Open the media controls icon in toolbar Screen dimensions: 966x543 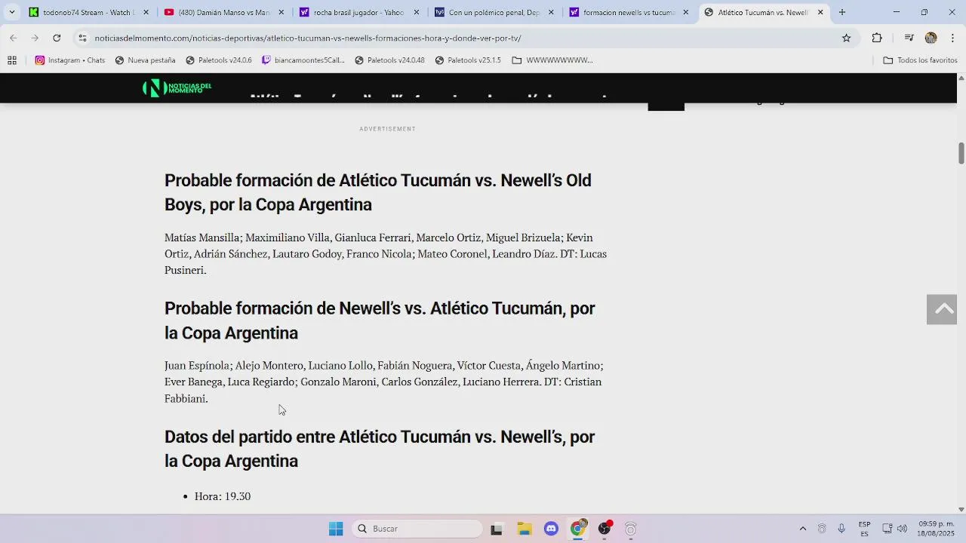point(909,38)
